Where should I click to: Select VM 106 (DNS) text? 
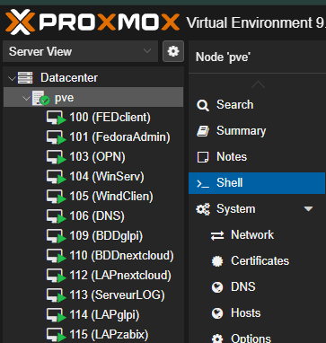(97, 216)
